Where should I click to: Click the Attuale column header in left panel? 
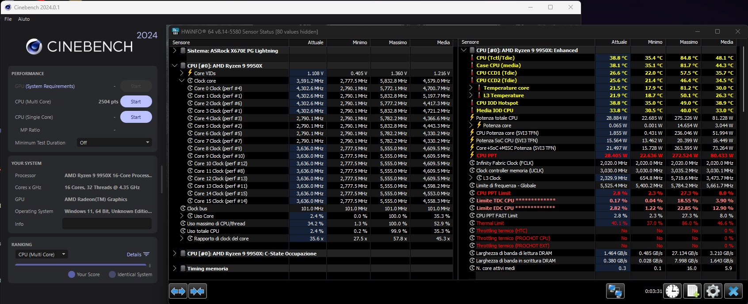coord(308,42)
